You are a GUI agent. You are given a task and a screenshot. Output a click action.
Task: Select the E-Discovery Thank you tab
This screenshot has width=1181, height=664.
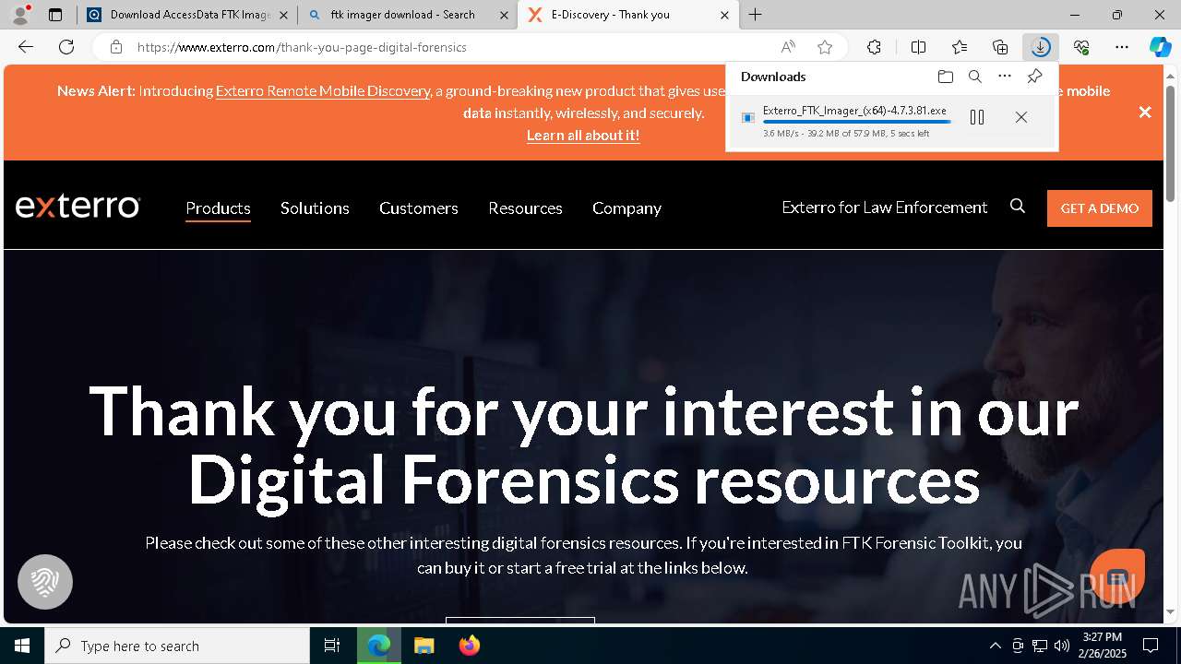point(627,15)
